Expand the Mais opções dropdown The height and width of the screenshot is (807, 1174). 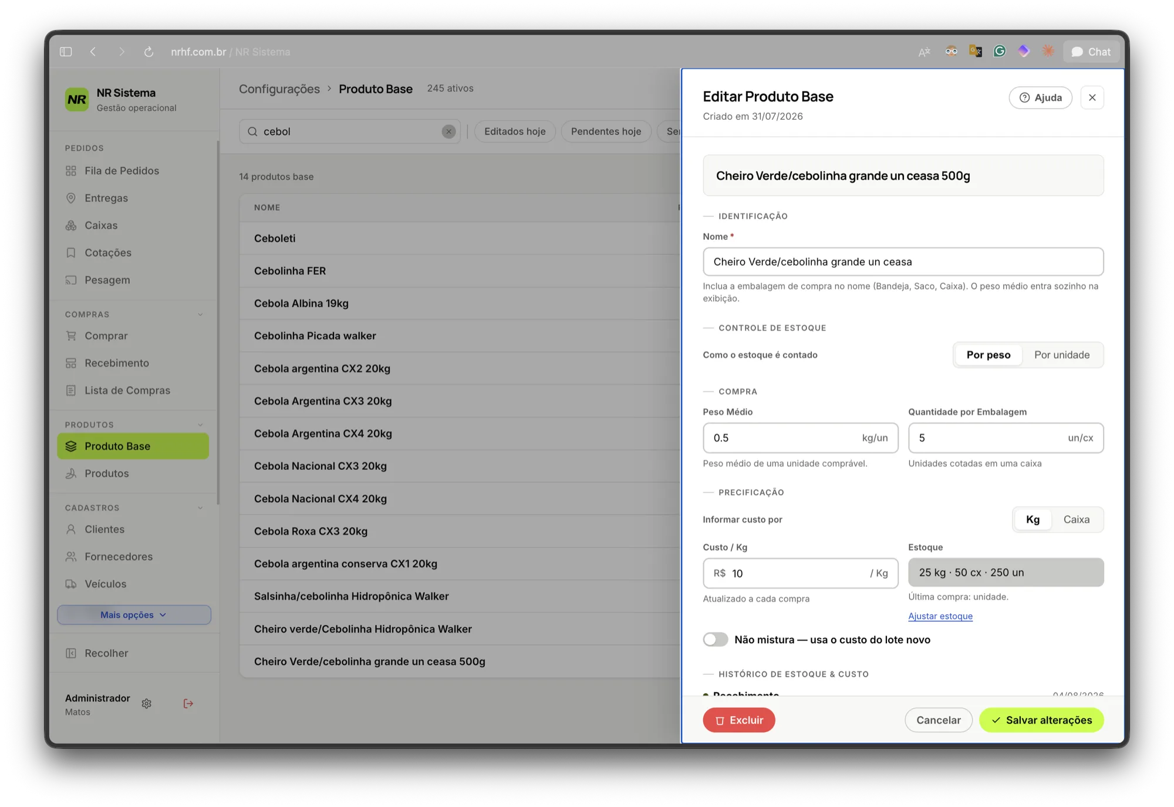pyautogui.click(x=134, y=615)
